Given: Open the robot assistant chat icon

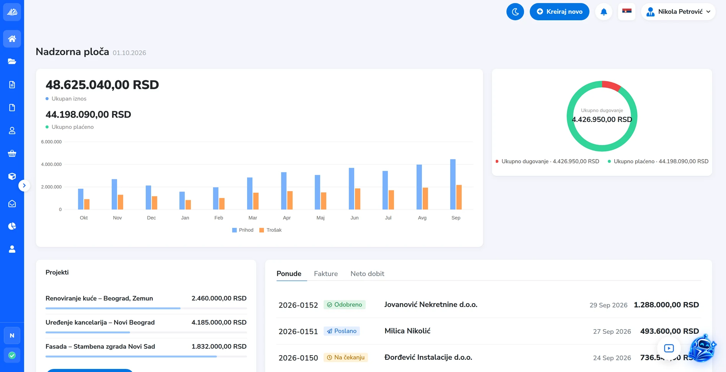Looking at the screenshot, I should pos(702,348).
